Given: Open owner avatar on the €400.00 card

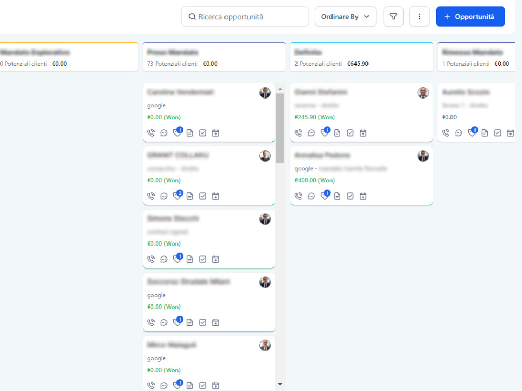Looking at the screenshot, I should 423,156.
